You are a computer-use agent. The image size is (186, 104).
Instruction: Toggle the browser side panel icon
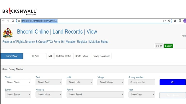(x=180, y=21)
